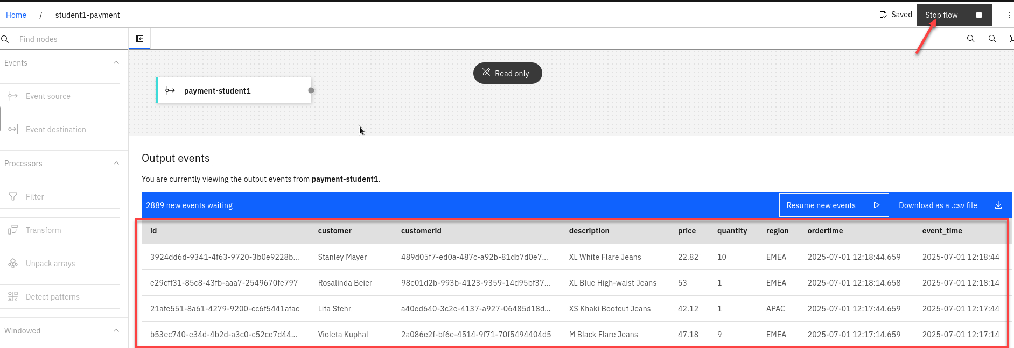The width and height of the screenshot is (1014, 348).
Task: Select the Detect patterns processor node
Action: pos(60,297)
